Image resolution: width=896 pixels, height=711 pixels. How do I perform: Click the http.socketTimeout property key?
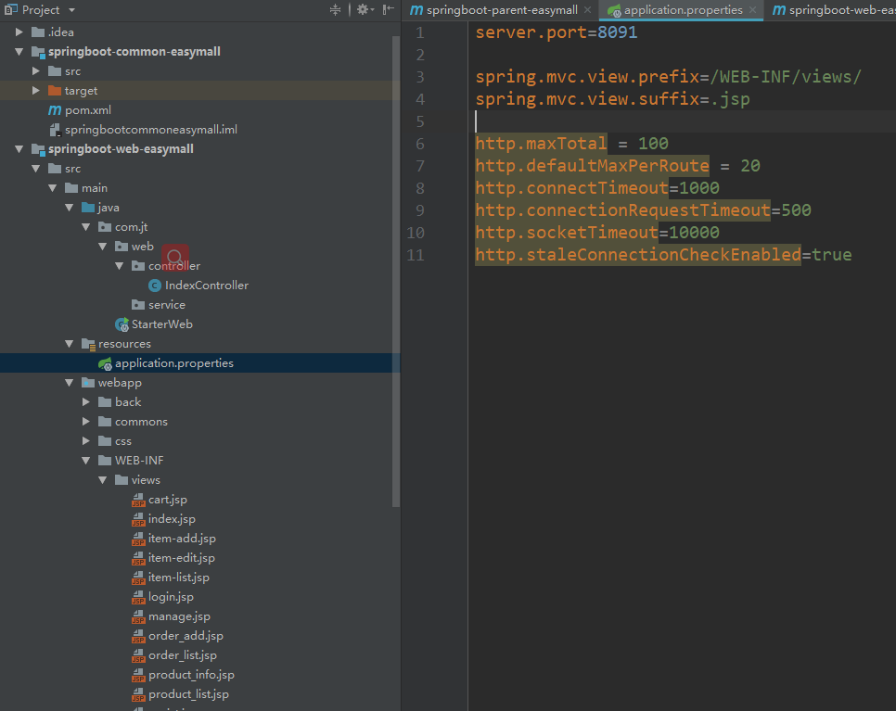tap(567, 233)
